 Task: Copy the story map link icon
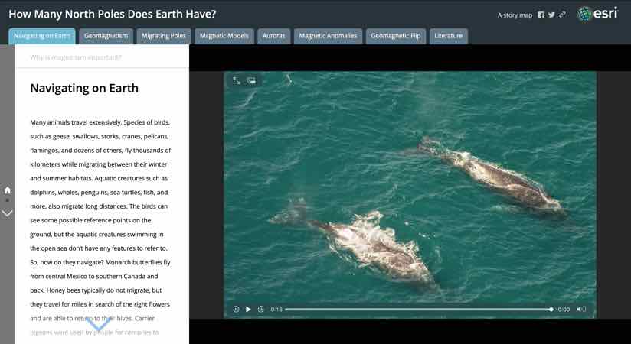[562, 15]
